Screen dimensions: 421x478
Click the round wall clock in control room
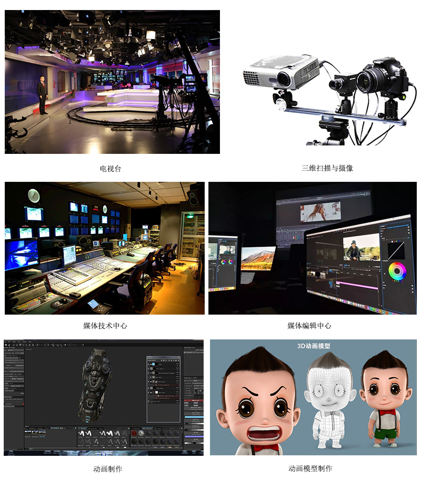tap(34, 195)
